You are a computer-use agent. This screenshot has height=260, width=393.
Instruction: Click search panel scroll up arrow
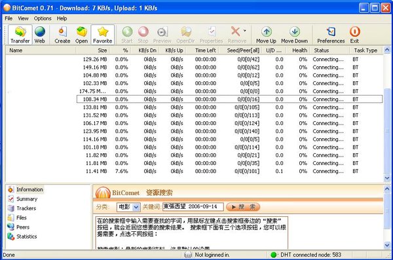pyautogui.click(x=387, y=189)
